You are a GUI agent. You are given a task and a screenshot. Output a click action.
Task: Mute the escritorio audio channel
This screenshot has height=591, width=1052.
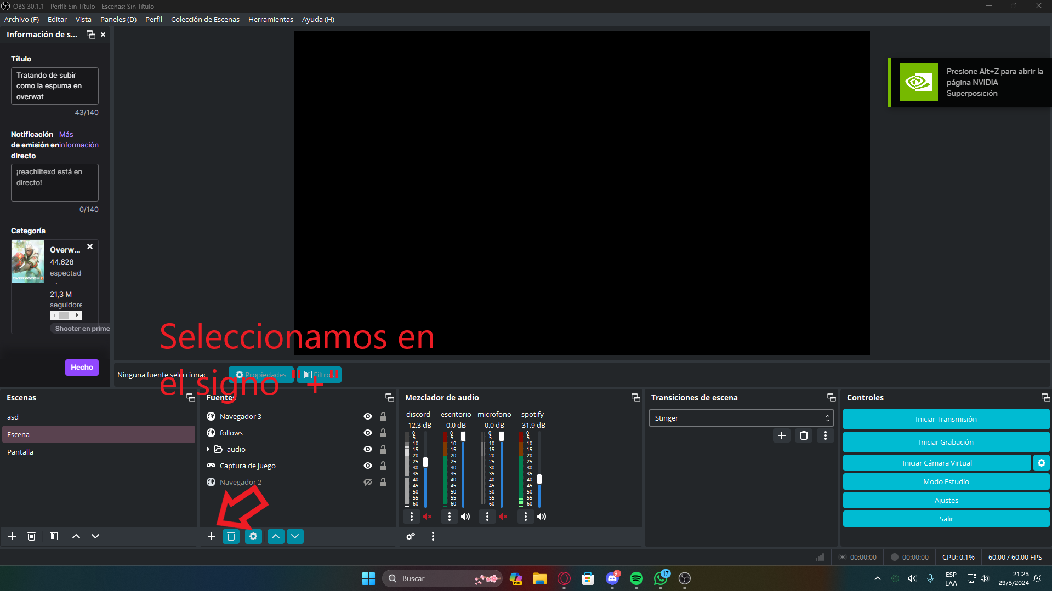[x=465, y=517]
